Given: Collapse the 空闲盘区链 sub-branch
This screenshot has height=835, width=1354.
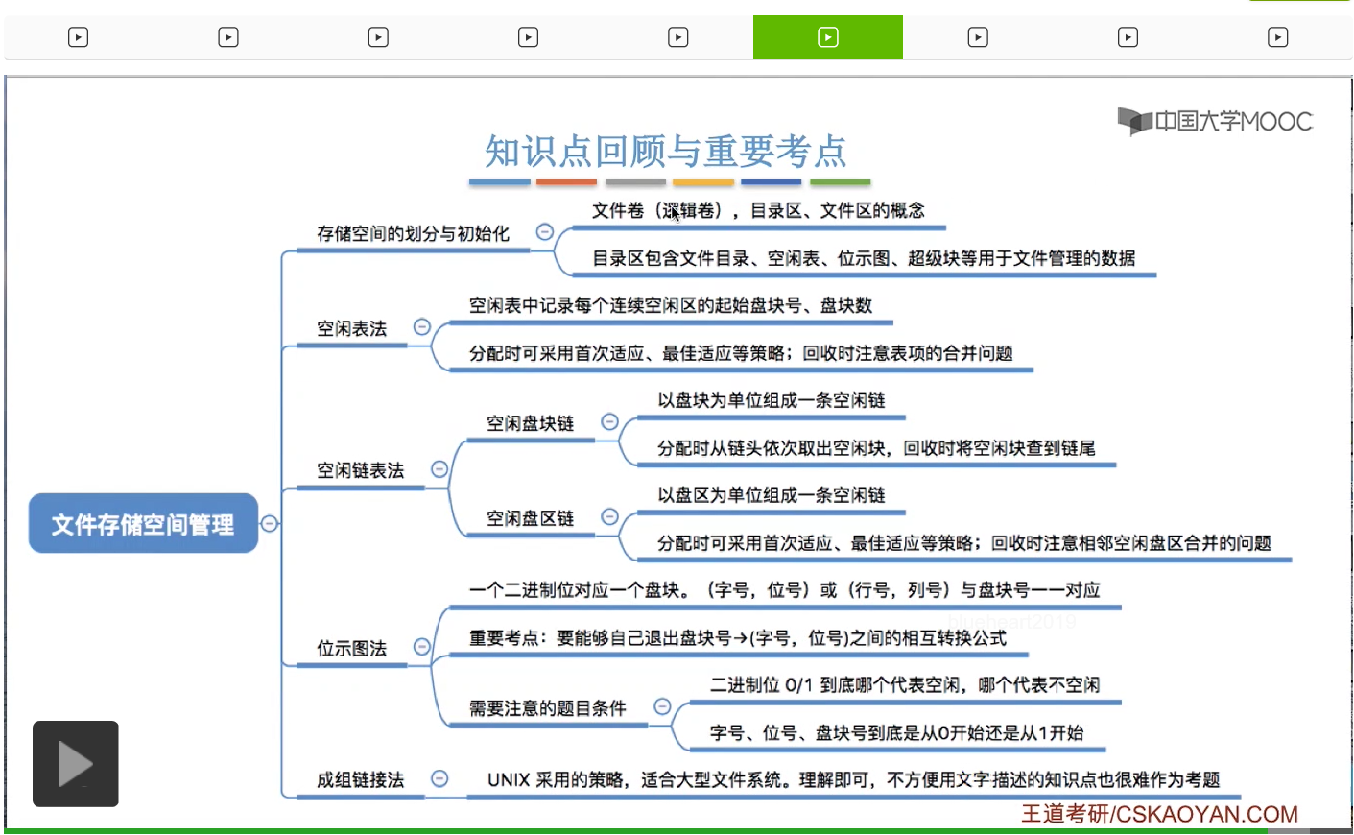Looking at the screenshot, I should (x=609, y=516).
